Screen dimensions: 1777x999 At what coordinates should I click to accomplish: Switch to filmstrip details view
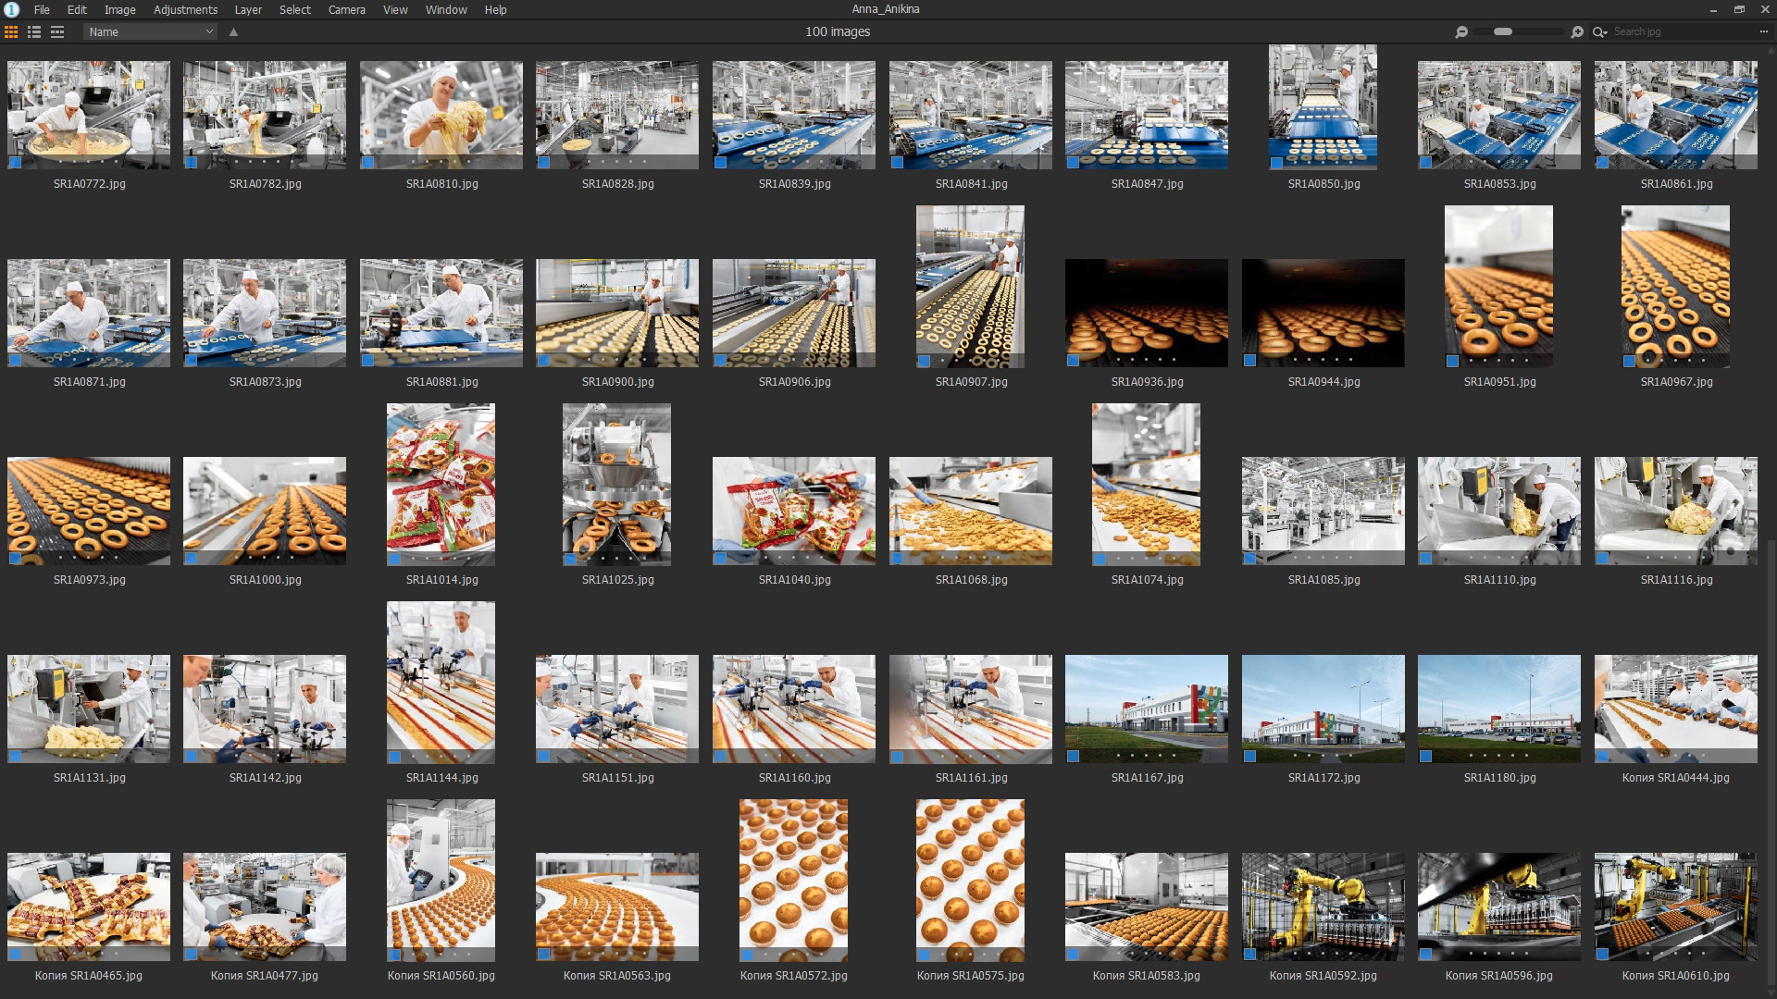tap(57, 31)
